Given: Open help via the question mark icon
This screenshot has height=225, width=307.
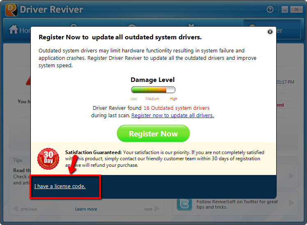Looking at the screenshot, I should [x=270, y=9].
